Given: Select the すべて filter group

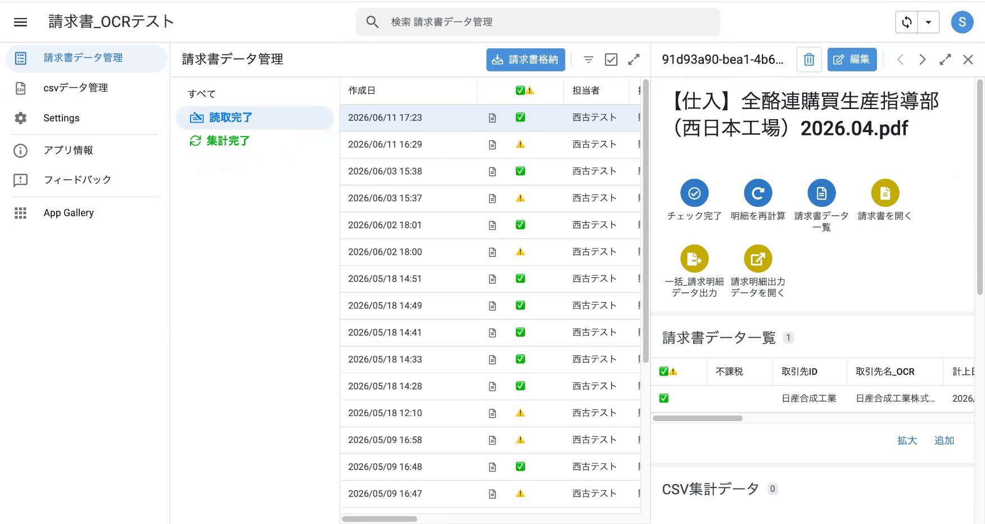Looking at the screenshot, I should pos(202,94).
